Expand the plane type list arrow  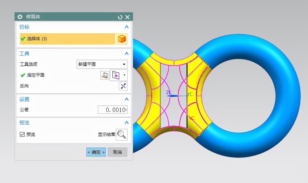125,76
